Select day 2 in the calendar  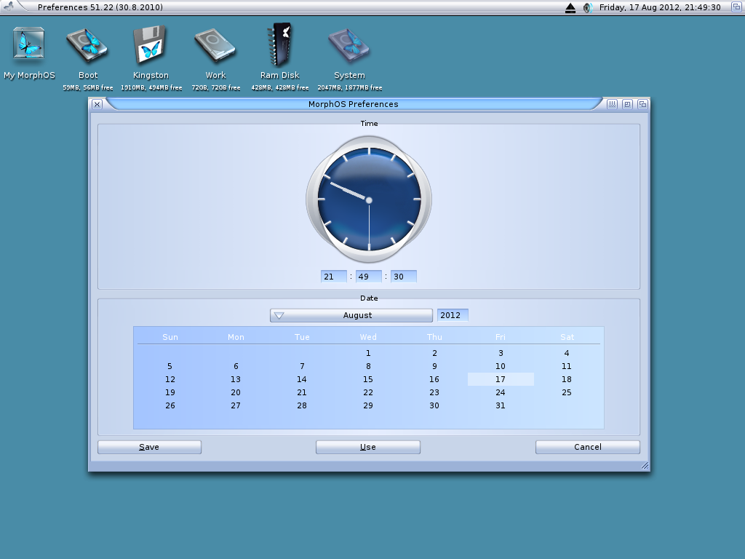point(434,353)
